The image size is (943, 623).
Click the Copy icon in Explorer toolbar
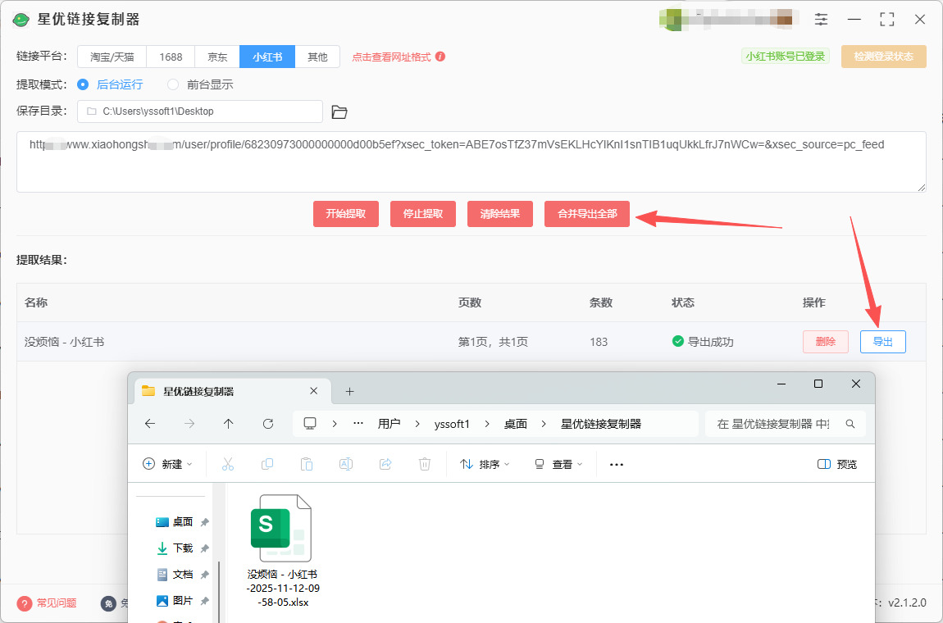(267, 464)
